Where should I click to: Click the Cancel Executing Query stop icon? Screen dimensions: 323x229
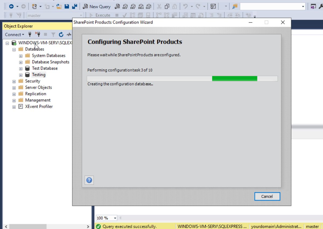coord(117,15)
